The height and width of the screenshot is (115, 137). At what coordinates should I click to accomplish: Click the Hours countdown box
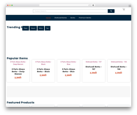tap(33, 28)
